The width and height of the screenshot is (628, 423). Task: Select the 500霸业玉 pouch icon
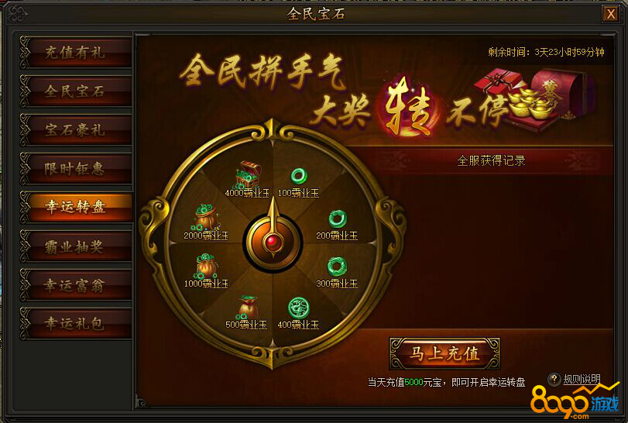click(249, 308)
